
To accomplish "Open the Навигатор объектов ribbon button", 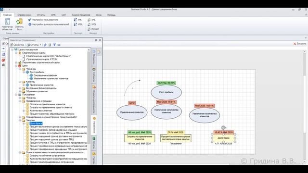I will (x=7, y=24).
